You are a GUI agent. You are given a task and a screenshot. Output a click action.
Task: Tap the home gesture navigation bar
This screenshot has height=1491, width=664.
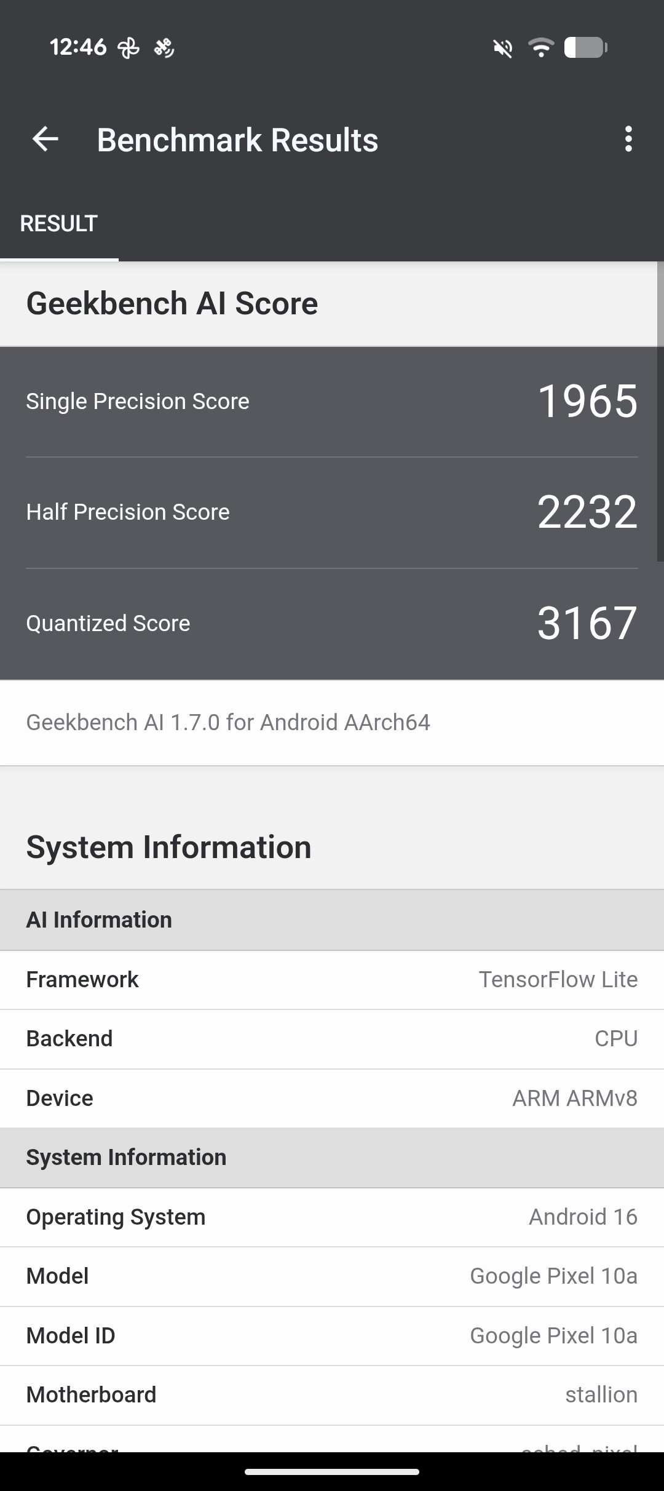tap(332, 1472)
